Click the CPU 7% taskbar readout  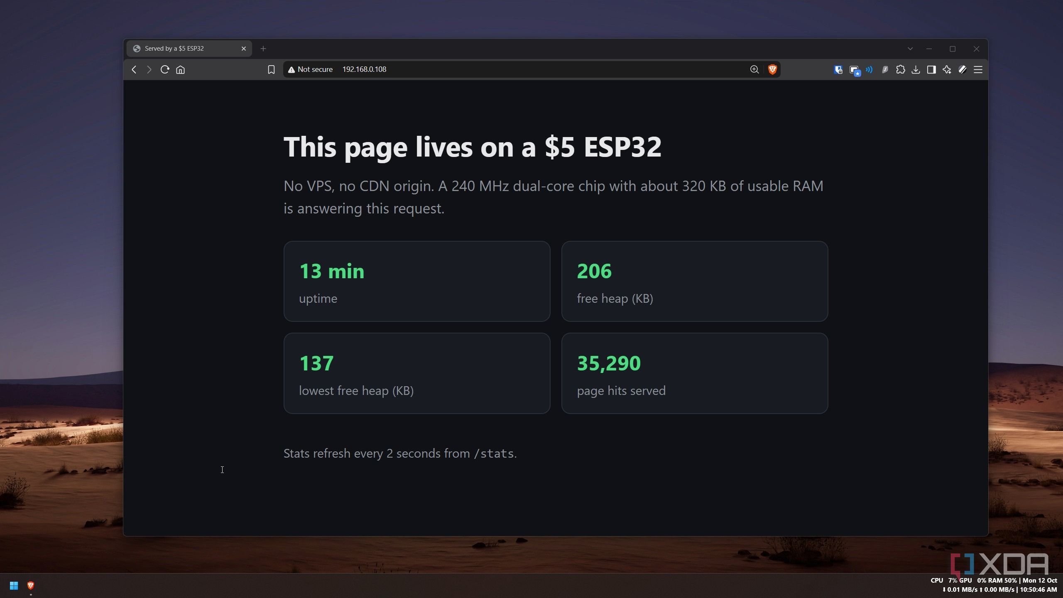tap(944, 581)
